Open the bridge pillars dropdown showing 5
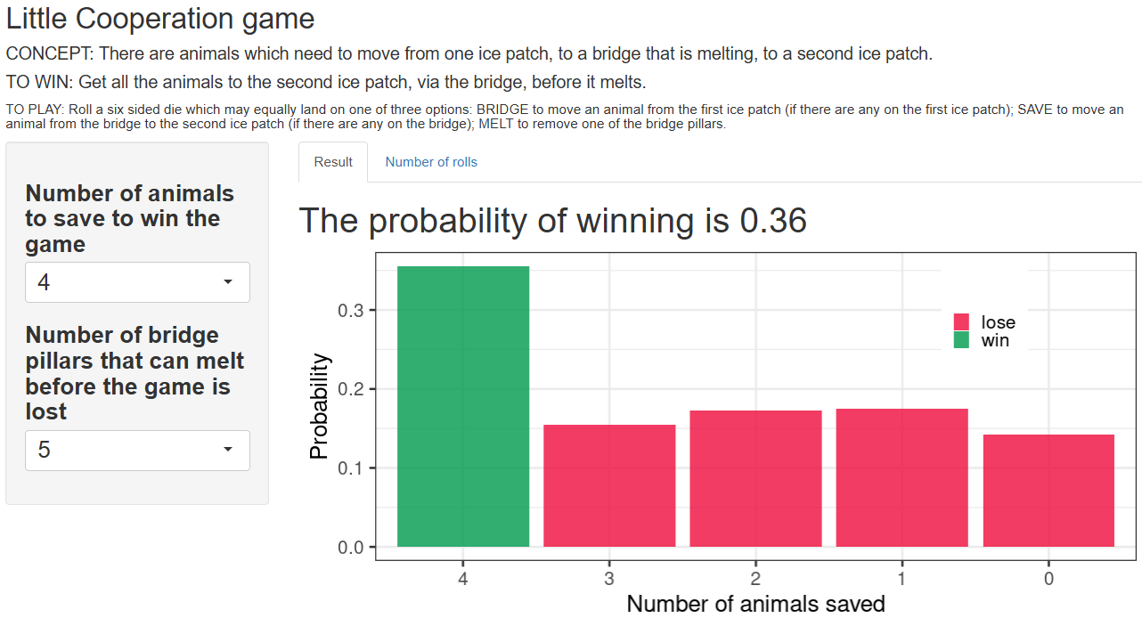 [x=137, y=451]
